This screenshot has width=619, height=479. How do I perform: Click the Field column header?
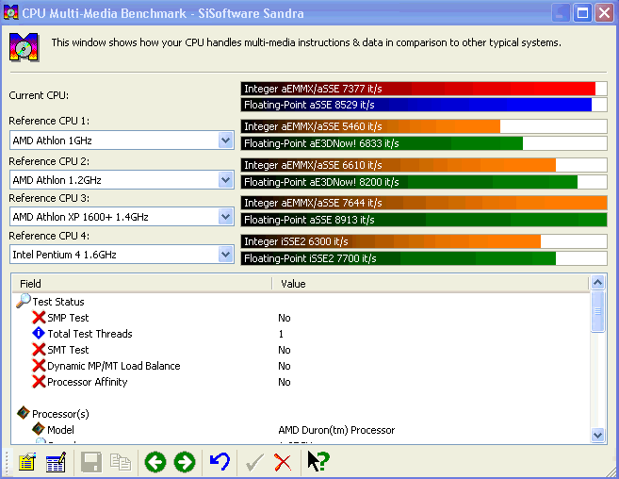pos(141,284)
